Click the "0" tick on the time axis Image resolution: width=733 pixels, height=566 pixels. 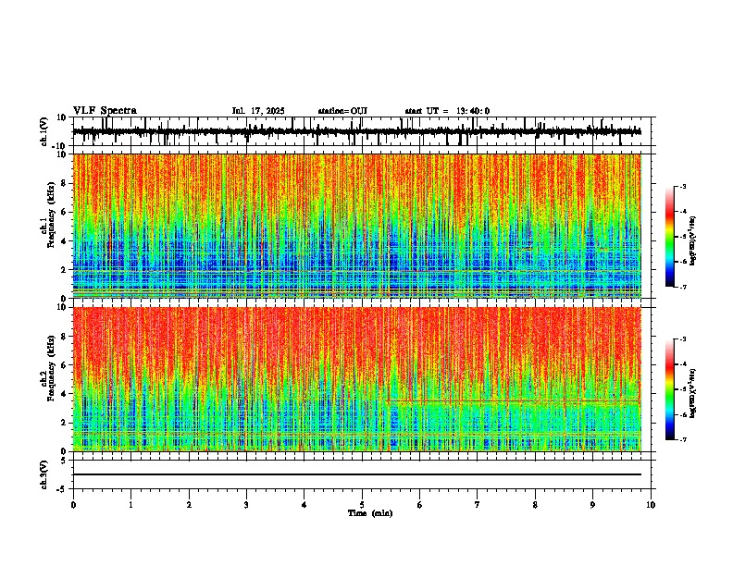pos(73,505)
